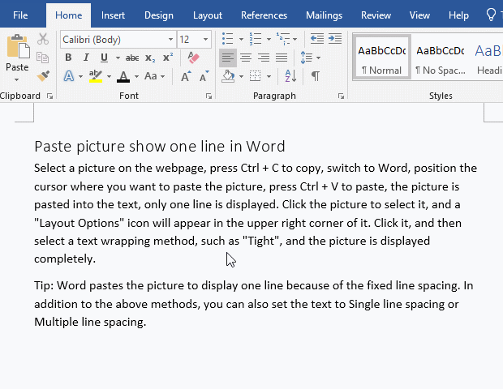This screenshot has width=503, height=389.
Task: Open the Help tab
Action: point(458,15)
